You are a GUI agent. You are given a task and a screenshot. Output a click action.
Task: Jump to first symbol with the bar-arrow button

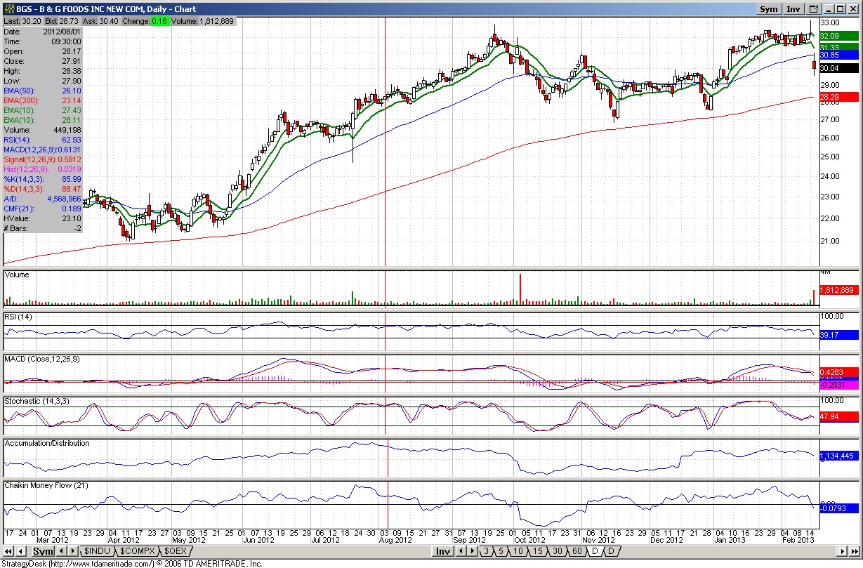9,552
